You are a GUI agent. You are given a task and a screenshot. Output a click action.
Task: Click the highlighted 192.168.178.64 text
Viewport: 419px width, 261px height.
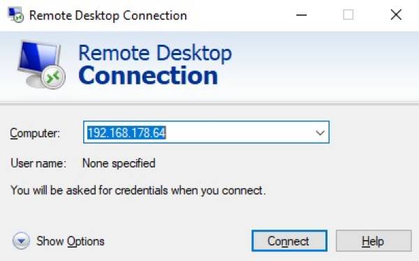[127, 133]
